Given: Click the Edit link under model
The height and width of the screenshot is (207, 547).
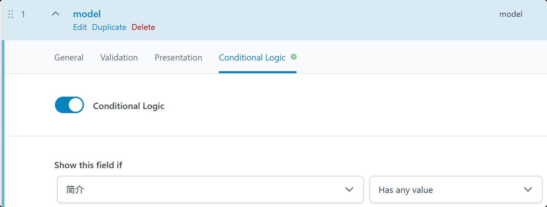Looking at the screenshot, I should (x=80, y=27).
